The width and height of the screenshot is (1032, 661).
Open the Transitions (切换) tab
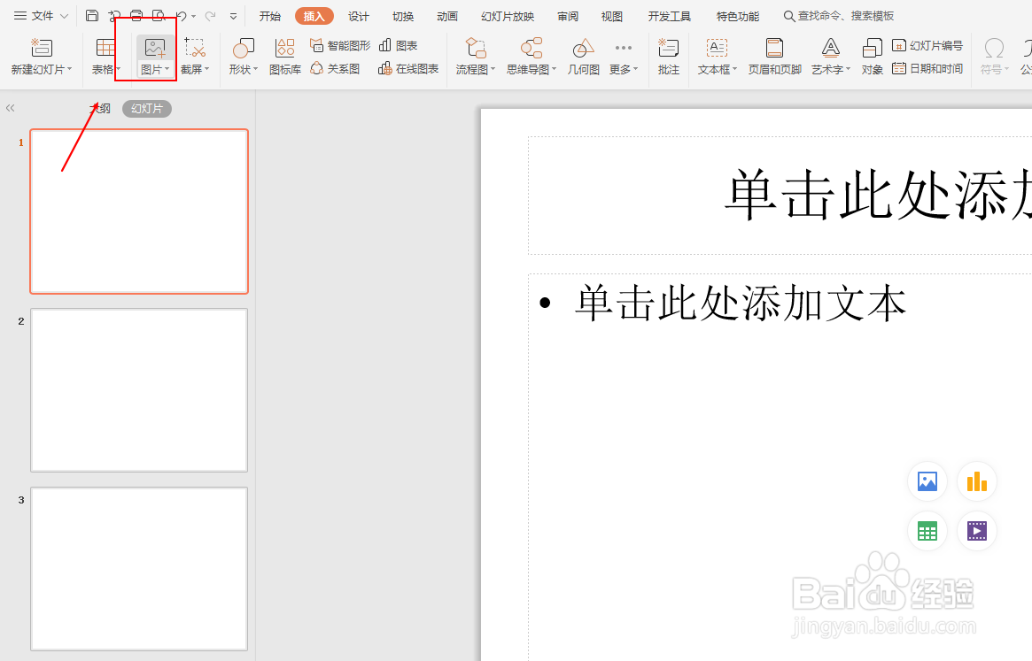tap(403, 16)
